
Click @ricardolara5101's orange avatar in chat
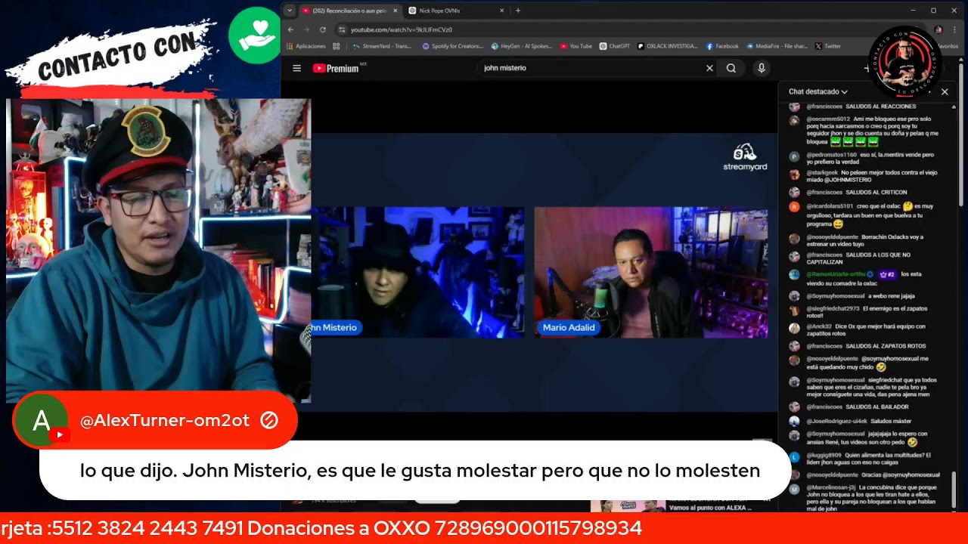point(794,206)
